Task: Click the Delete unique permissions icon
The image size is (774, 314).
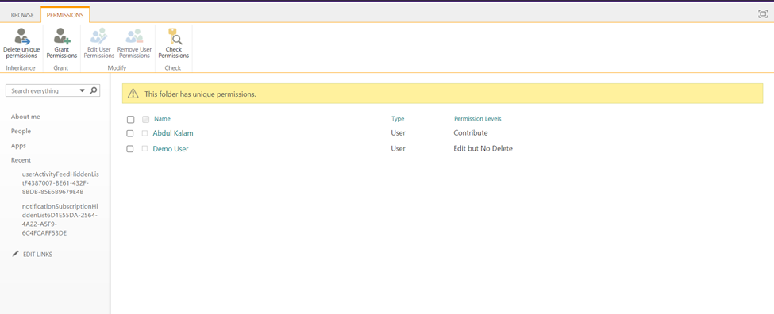Action: [x=21, y=36]
